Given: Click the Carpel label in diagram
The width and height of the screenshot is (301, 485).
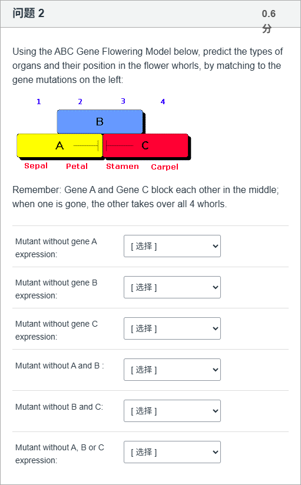Looking at the screenshot, I should (164, 167).
